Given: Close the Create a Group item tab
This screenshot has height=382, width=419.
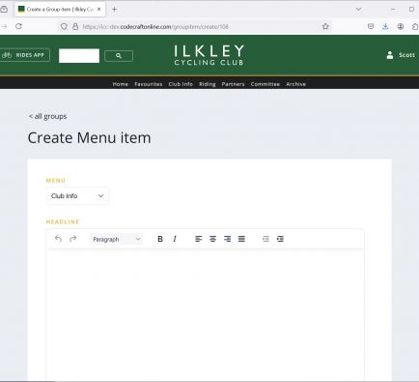Looking at the screenshot, I should (x=99, y=9).
